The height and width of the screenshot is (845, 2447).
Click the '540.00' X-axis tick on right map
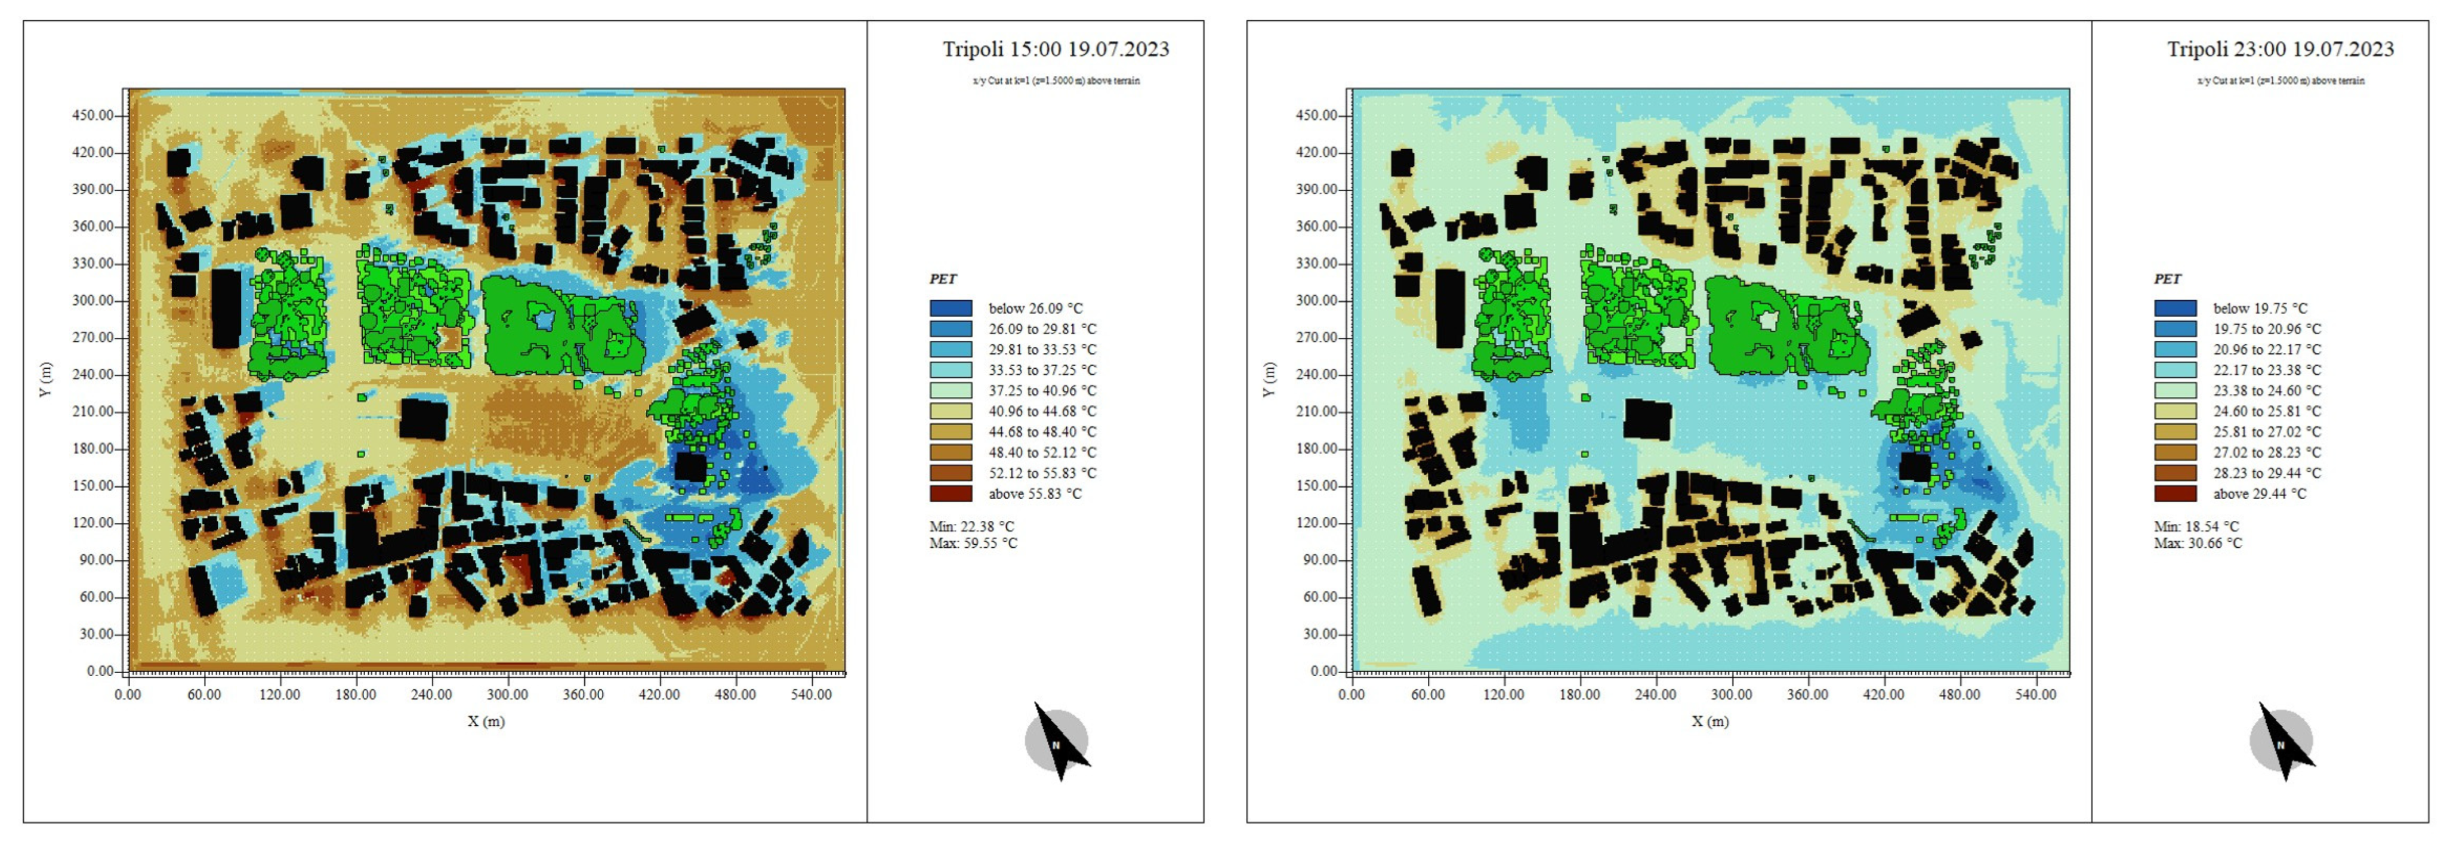point(2035,695)
